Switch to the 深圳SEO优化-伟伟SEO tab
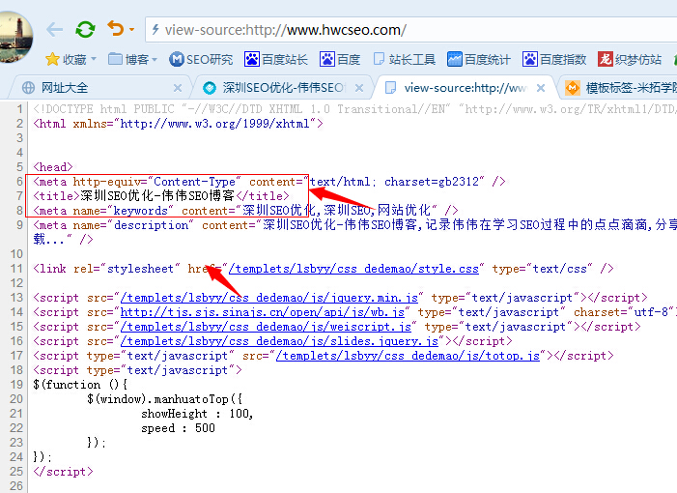This screenshot has height=493, width=677. coord(273,88)
